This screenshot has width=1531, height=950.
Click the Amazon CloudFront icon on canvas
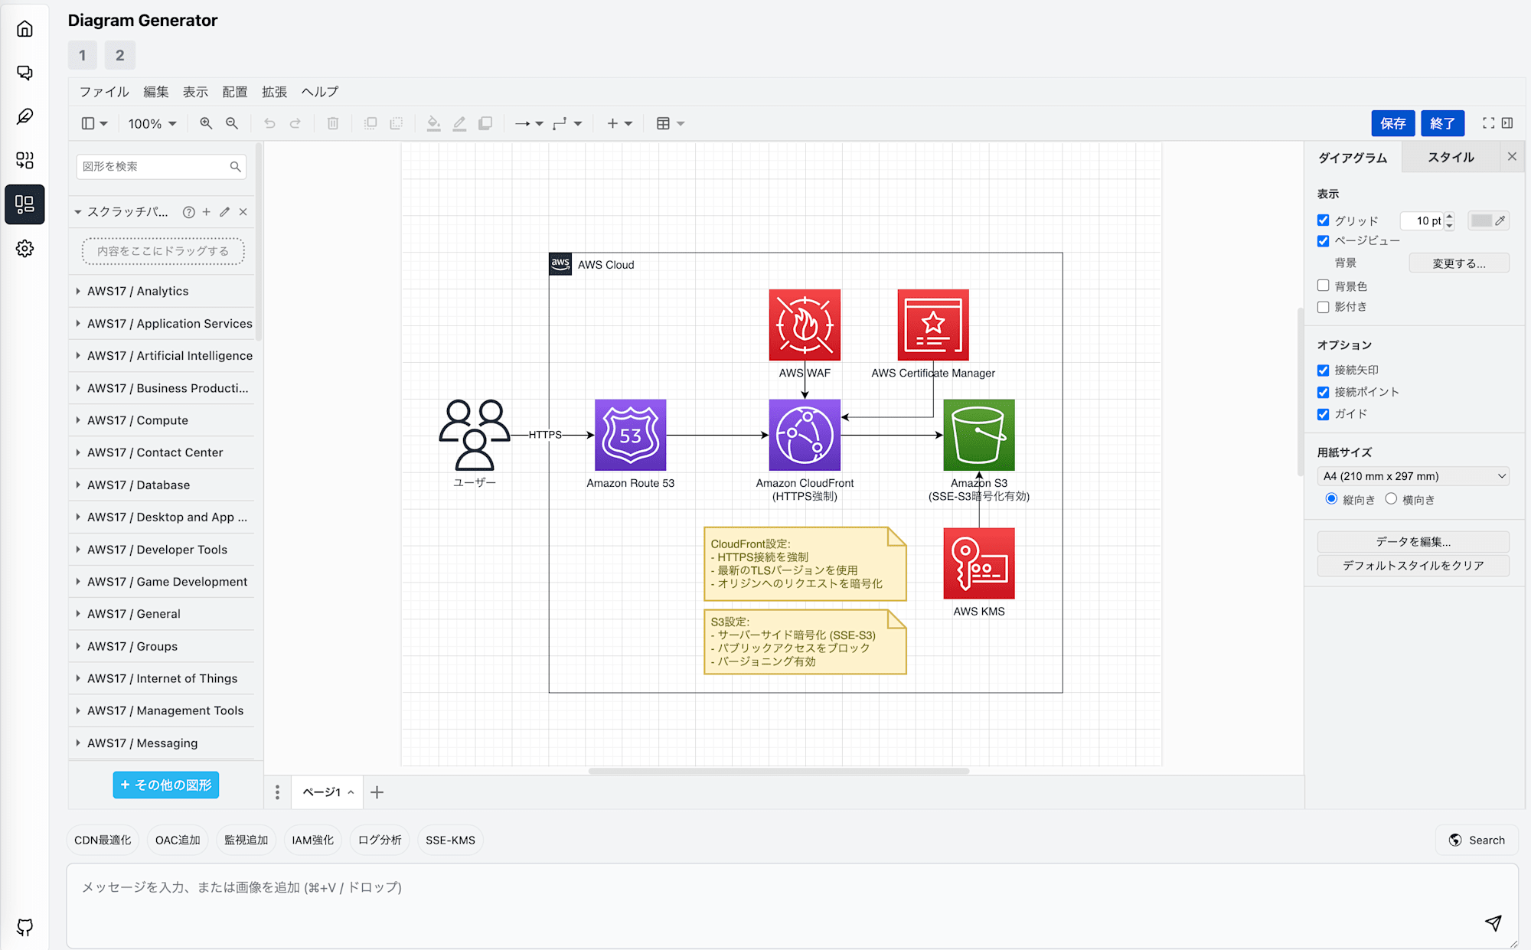pos(805,435)
